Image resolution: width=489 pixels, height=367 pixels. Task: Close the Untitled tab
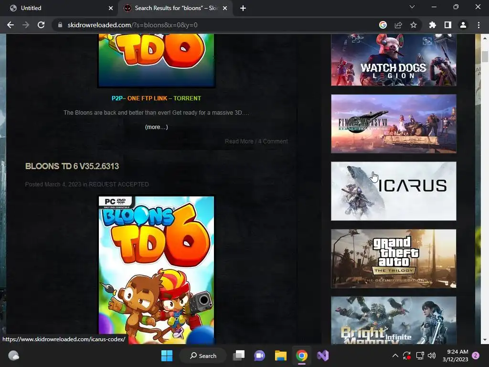tap(110, 8)
